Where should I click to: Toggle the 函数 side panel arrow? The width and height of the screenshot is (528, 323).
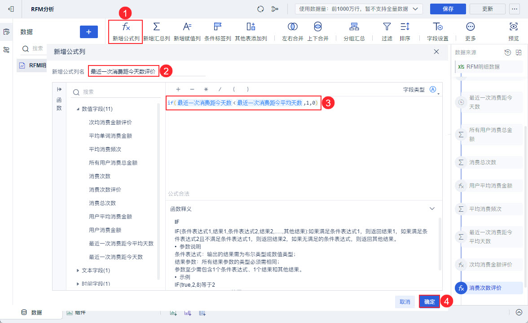59,89
